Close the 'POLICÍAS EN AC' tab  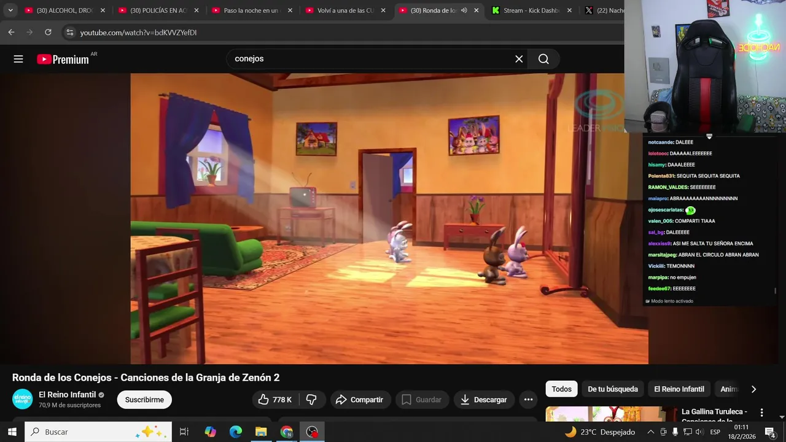click(x=196, y=10)
